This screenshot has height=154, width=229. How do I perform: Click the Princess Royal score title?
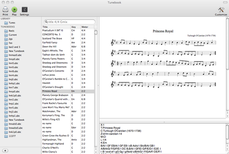tap(163, 31)
